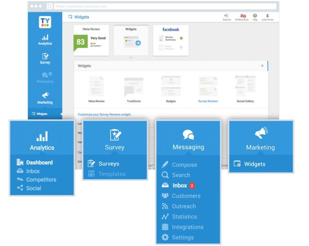
Task: Open Integrations in Messaging panel
Action: tap(182, 227)
